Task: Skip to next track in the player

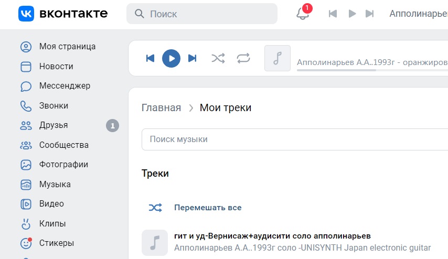Action: [x=193, y=58]
